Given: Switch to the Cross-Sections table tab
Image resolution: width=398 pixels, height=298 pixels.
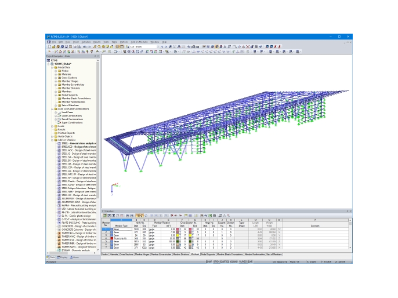Looking at the screenshot, I should coord(126,254).
